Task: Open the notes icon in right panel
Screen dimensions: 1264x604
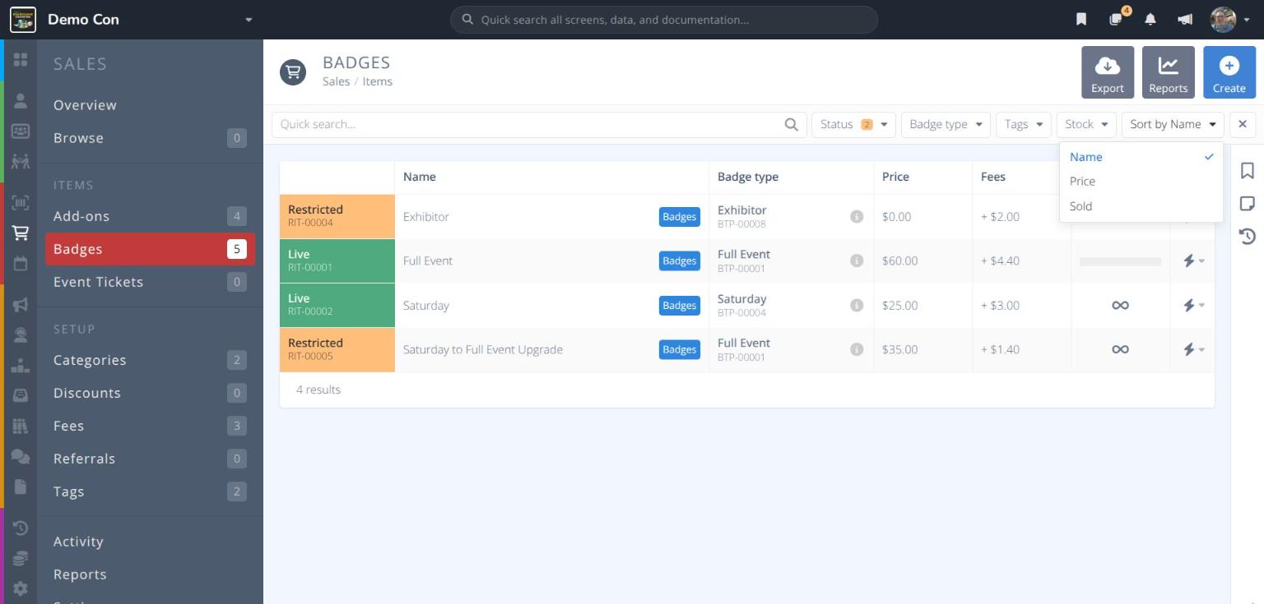Action: 1248,203
